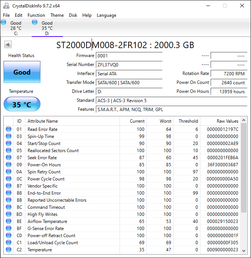Screen dimensions: 251x258
Task: Click status orb of G-Sense Error Rate row
Action: point(9,228)
